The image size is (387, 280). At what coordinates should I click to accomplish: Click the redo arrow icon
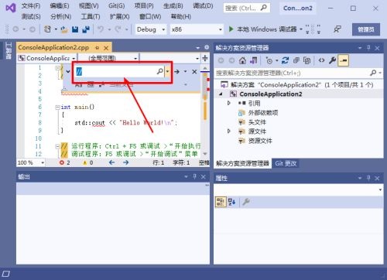coord(118,29)
